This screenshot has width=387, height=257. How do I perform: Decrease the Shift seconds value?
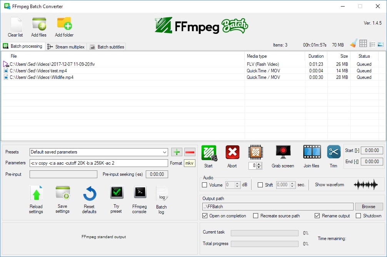pyautogui.click(x=292, y=187)
